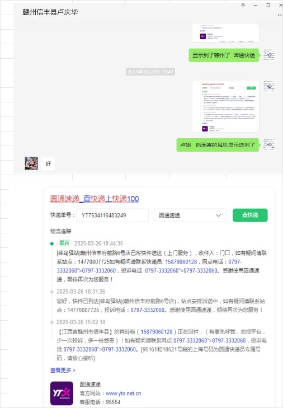Click 肖玲艳's phone number 15879060128
This screenshot has width=283, height=408.
pos(157,332)
